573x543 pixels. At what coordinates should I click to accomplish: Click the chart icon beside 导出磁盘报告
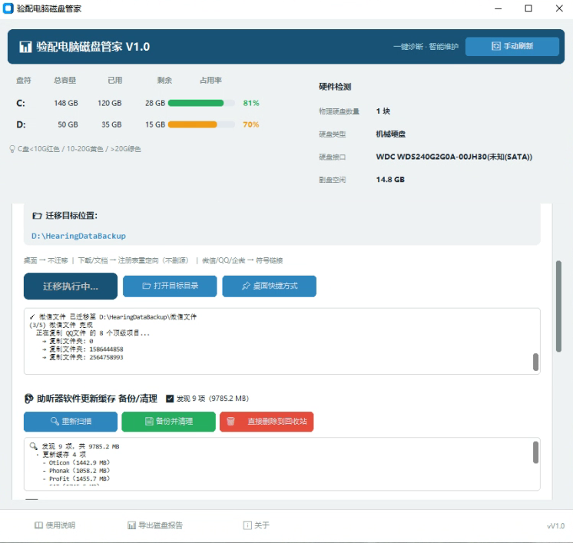point(131,525)
